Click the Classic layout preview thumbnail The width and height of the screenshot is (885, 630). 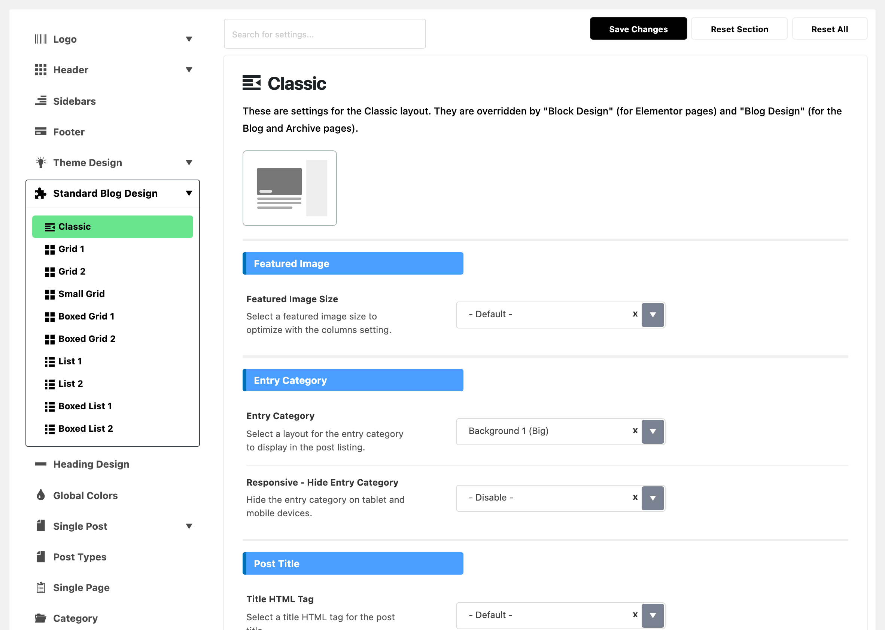tap(289, 189)
